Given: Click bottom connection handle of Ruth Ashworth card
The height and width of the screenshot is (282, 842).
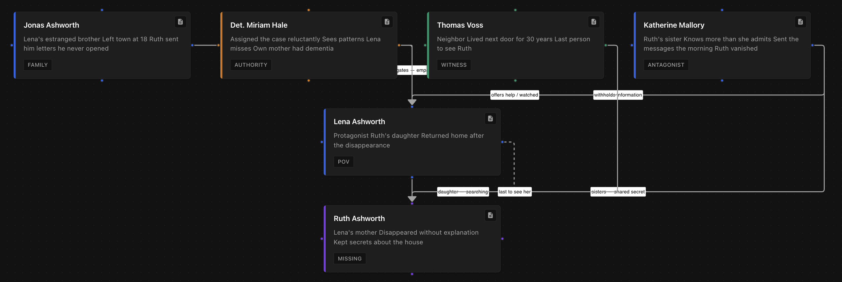Looking at the screenshot, I should (412, 274).
